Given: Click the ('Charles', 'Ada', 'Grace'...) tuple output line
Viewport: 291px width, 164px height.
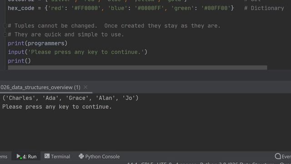Looking at the screenshot, I should (70, 98).
